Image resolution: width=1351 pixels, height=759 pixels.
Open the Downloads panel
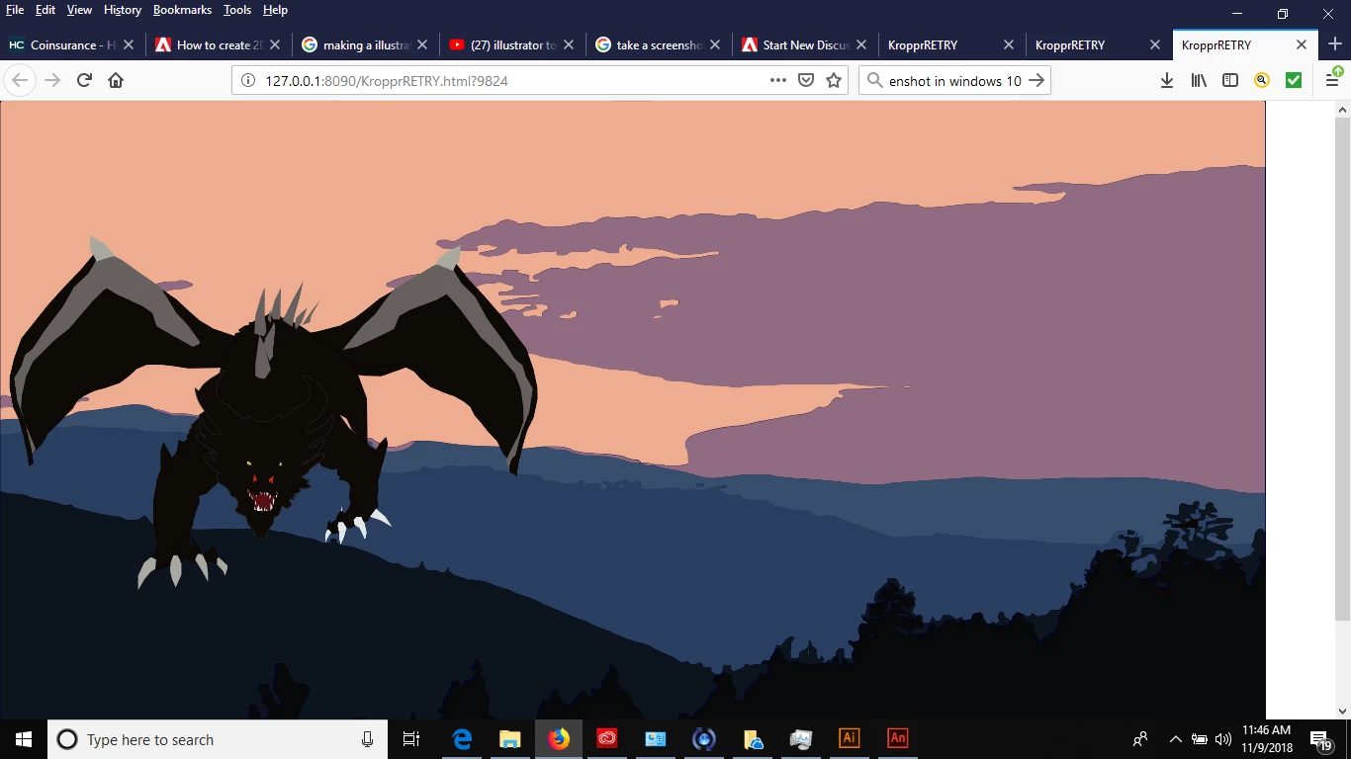click(1167, 80)
